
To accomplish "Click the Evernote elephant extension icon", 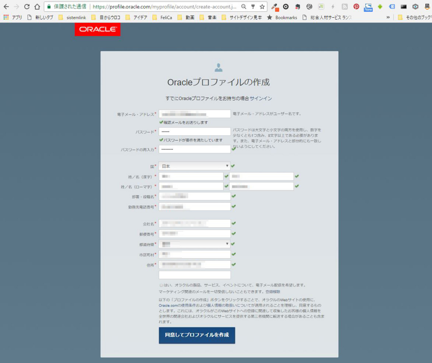I will (297, 7).
